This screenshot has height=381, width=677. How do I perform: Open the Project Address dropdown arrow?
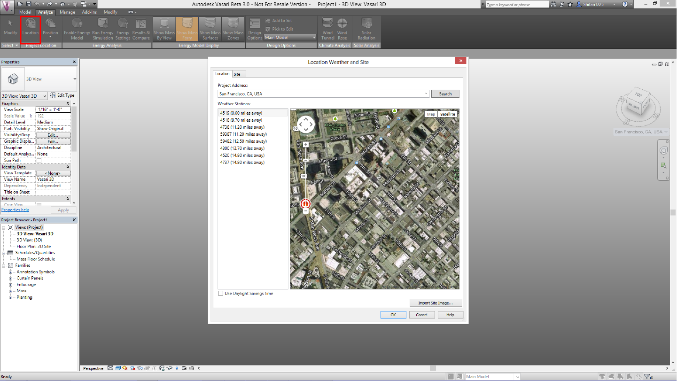pyautogui.click(x=426, y=93)
